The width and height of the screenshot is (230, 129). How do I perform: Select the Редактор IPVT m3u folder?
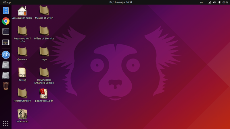pos(22,34)
